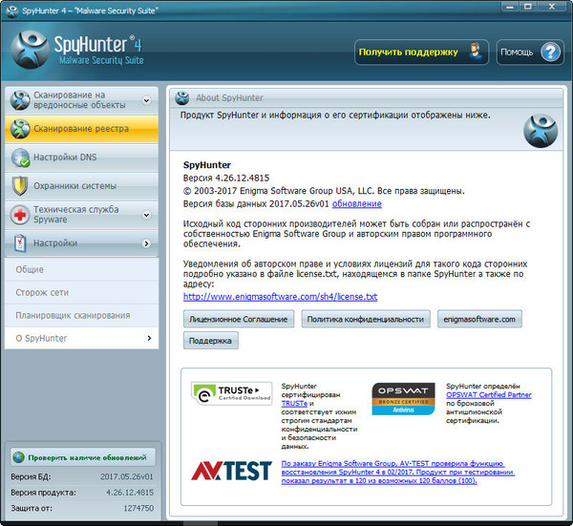Image resolution: width=573 pixels, height=526 pixels.
Task: Select О SpyHunter sub-item
Action: tap(81, 338)
